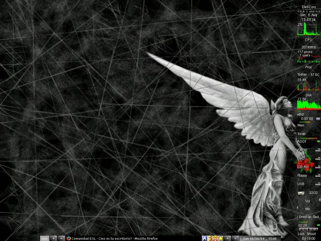Click the blue A icon in the system tray

(x=205, y=238)
